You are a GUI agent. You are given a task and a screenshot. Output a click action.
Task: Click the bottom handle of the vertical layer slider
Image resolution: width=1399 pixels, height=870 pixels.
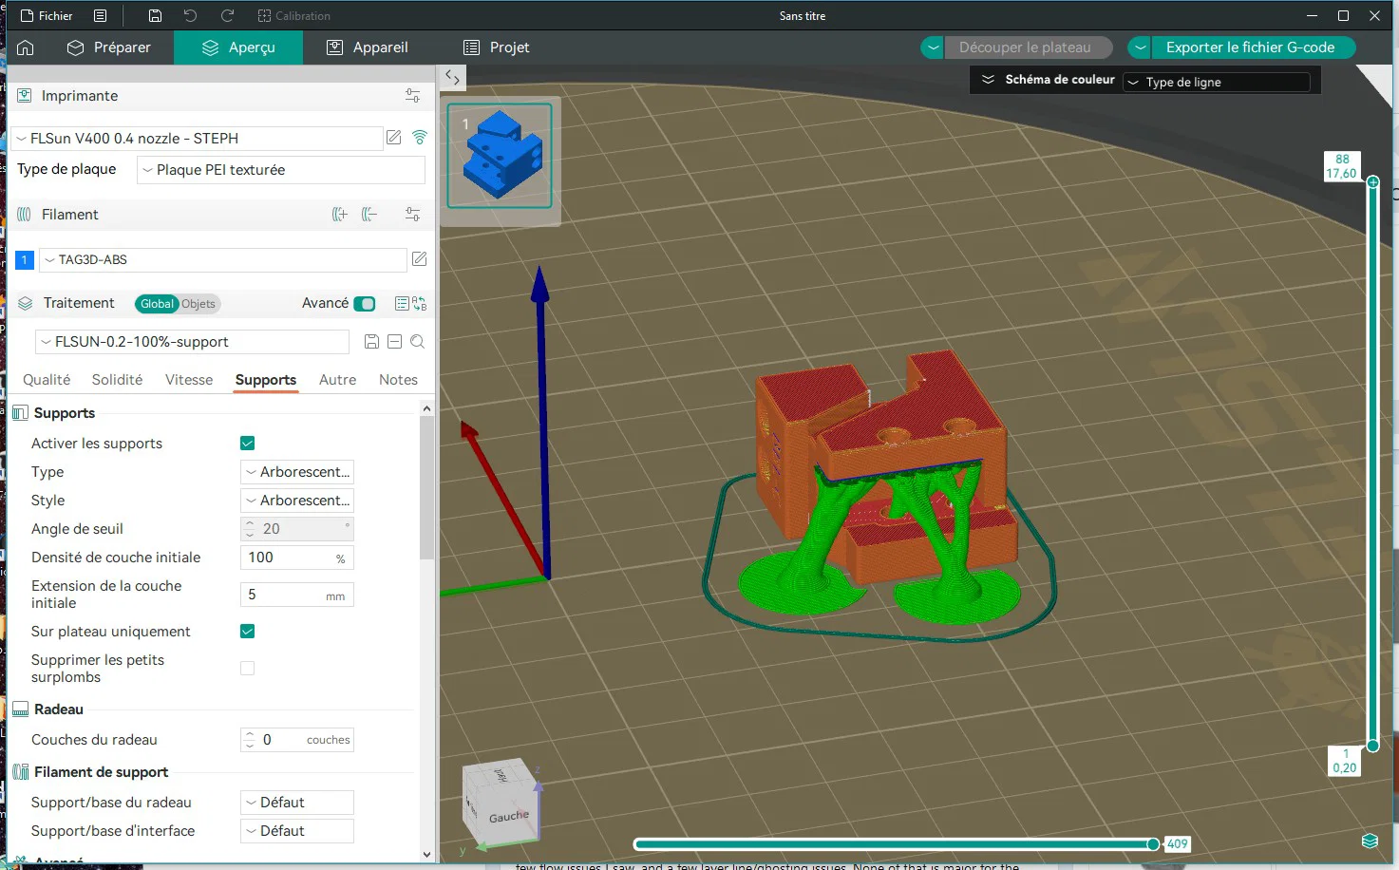[x=1372, y=747]
